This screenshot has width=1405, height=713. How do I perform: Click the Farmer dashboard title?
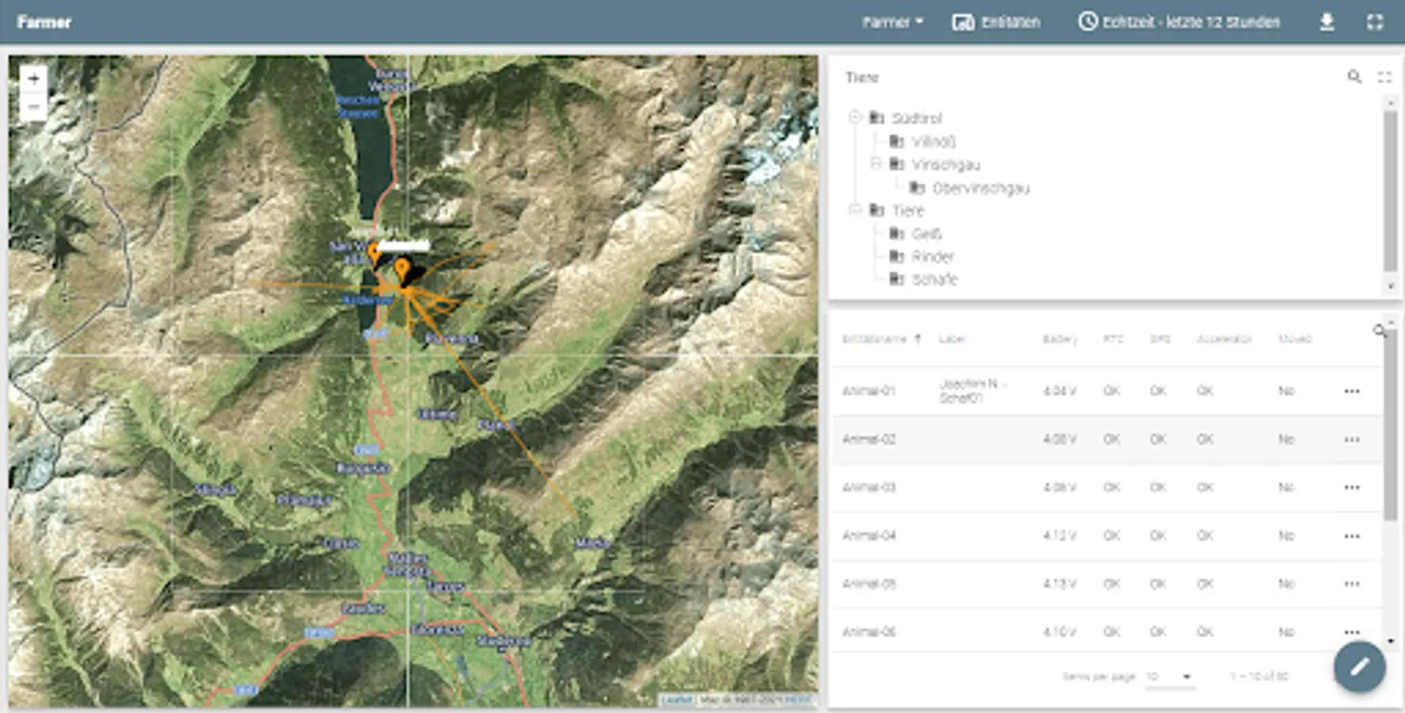pyautogui.click(x=44, y=22)
